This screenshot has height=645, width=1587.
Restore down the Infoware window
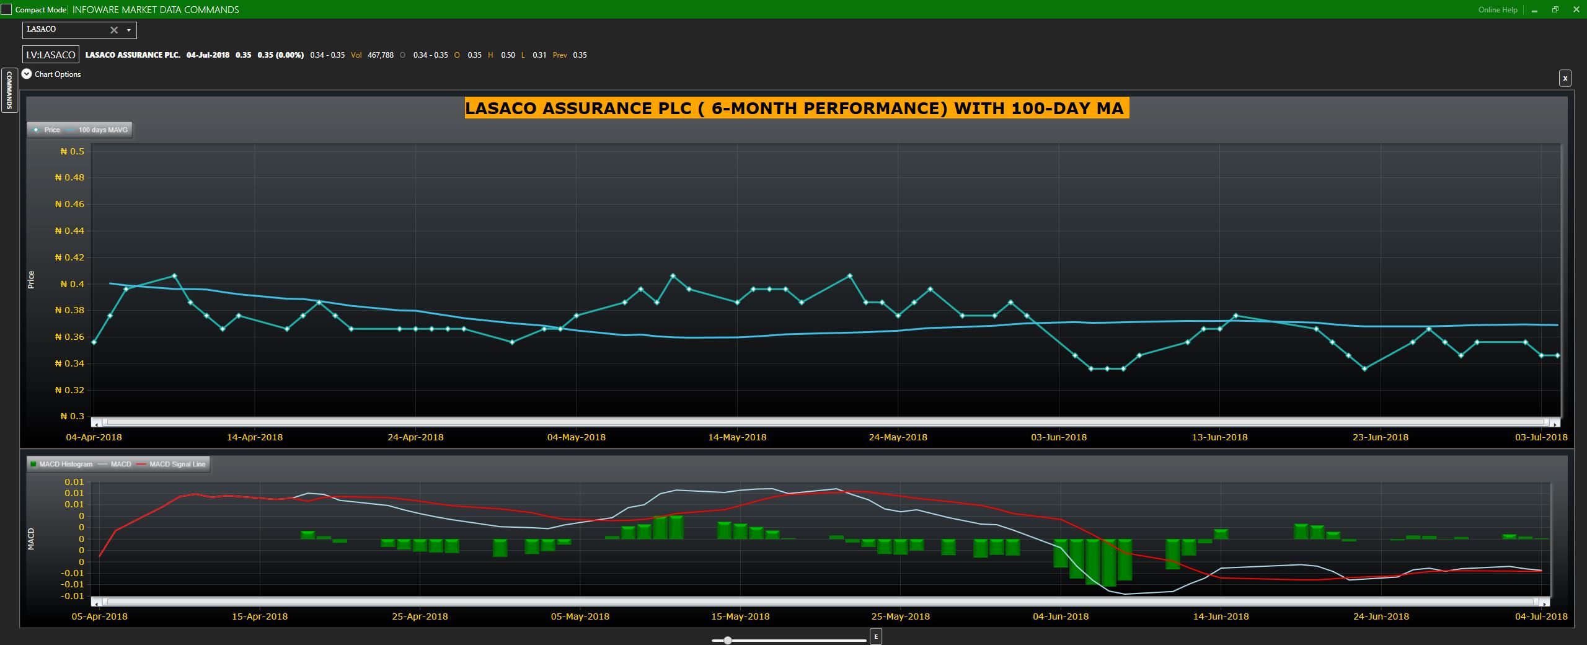[1555, 10]
